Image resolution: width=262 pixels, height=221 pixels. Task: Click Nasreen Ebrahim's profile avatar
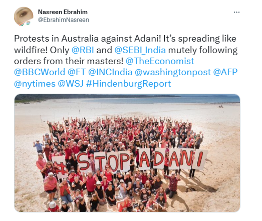click(24, 17)
